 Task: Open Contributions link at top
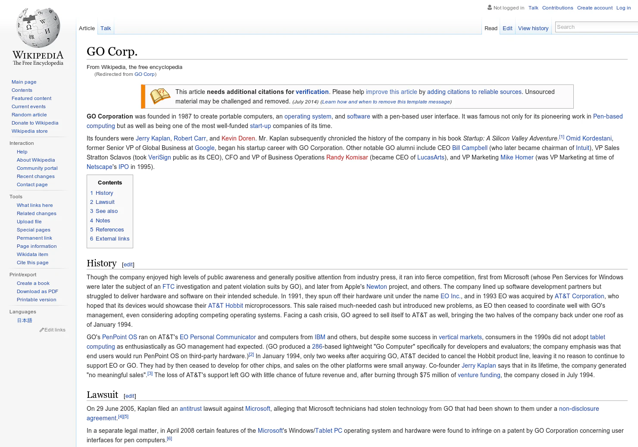557,8
